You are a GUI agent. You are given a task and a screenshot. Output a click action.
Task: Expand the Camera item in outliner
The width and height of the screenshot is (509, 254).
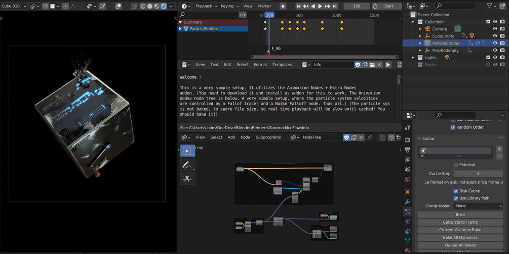[x=420, y=29]
